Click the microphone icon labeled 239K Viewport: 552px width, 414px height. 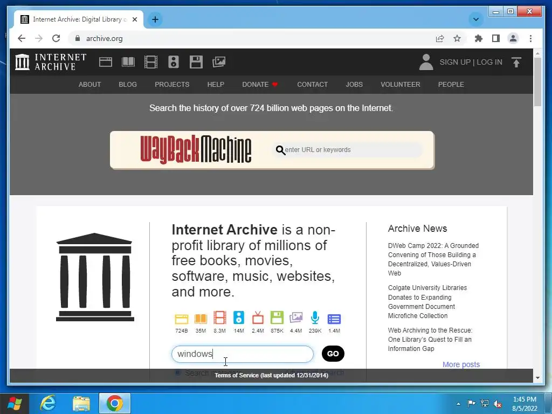(315, 318)
